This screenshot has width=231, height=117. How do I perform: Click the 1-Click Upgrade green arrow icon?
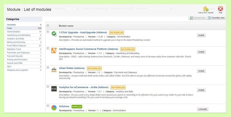click(x=54, y=34)
